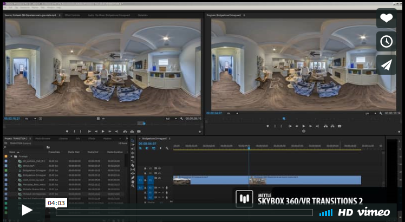Open the Markers tab
405x222 pixels.
[107, 139]
